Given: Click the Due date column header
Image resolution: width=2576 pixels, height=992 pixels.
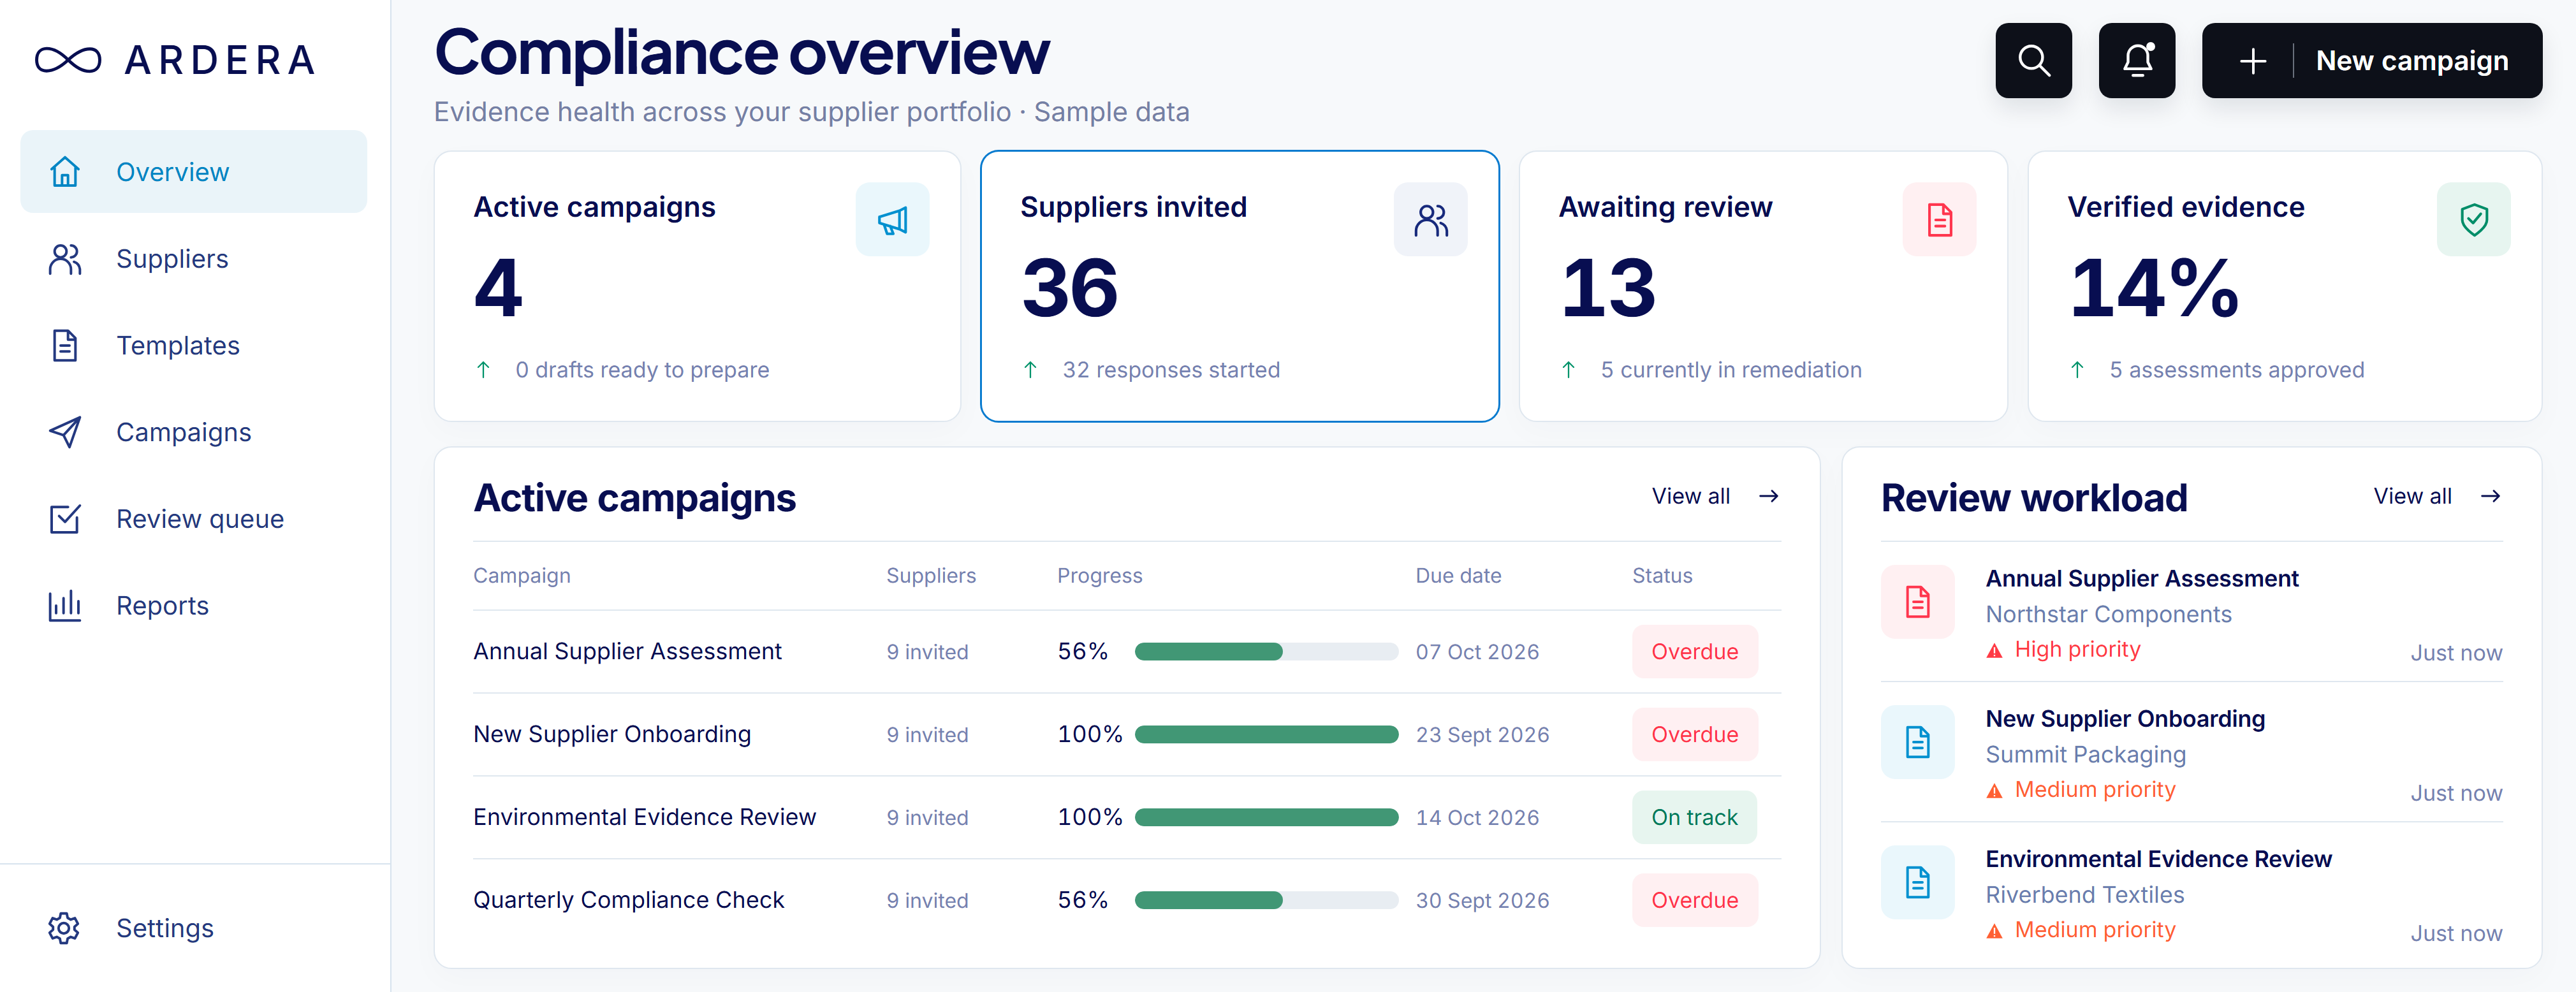Looking at the screenshot, I should click(x=1458, y=575).
